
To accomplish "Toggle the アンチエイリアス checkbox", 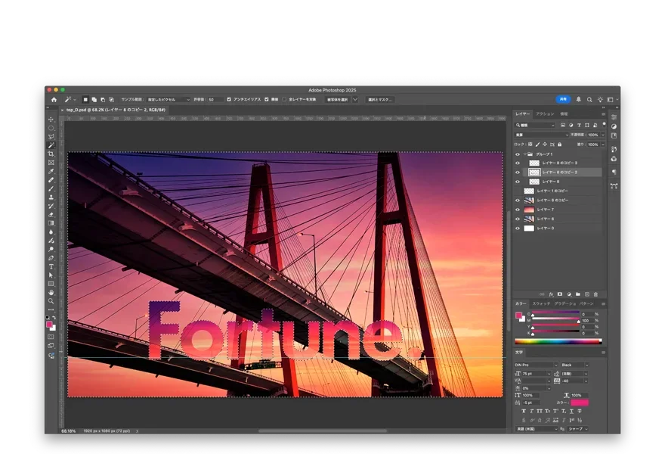I will [x=229, y=99].
